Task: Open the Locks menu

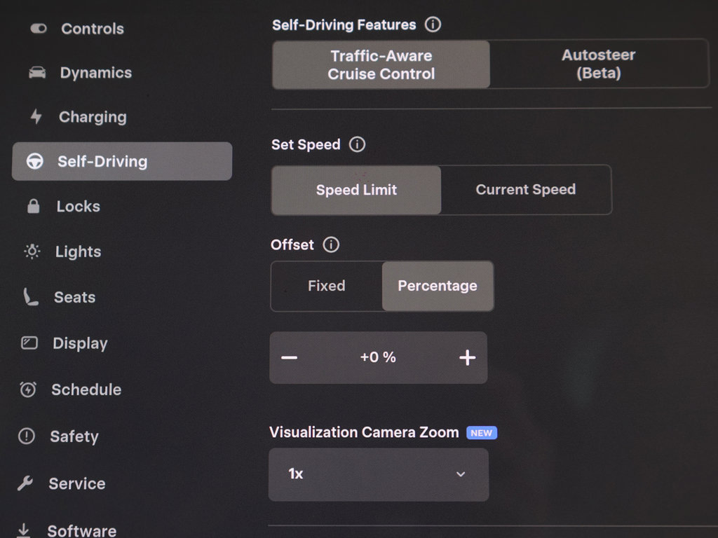Action: pyautogui.click(x=79, y=207)
